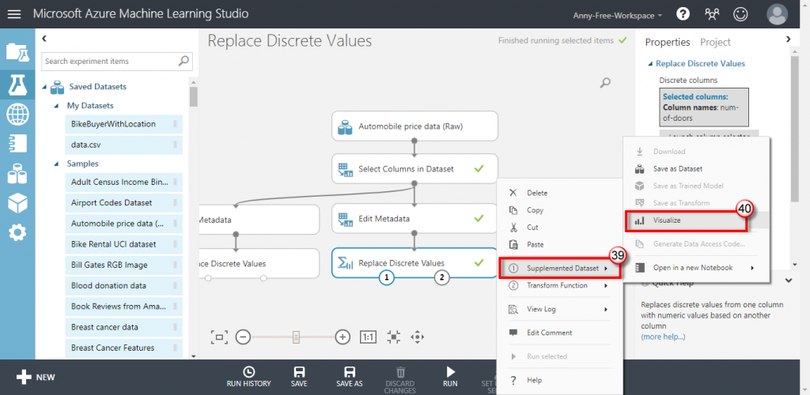Click the fit-to-screen zoom icon
The width and height of the screenshot is (810, 395).
219,337
